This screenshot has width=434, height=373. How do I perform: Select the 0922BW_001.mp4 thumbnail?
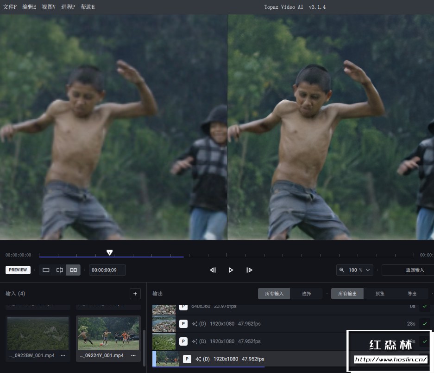coord(38,334)
